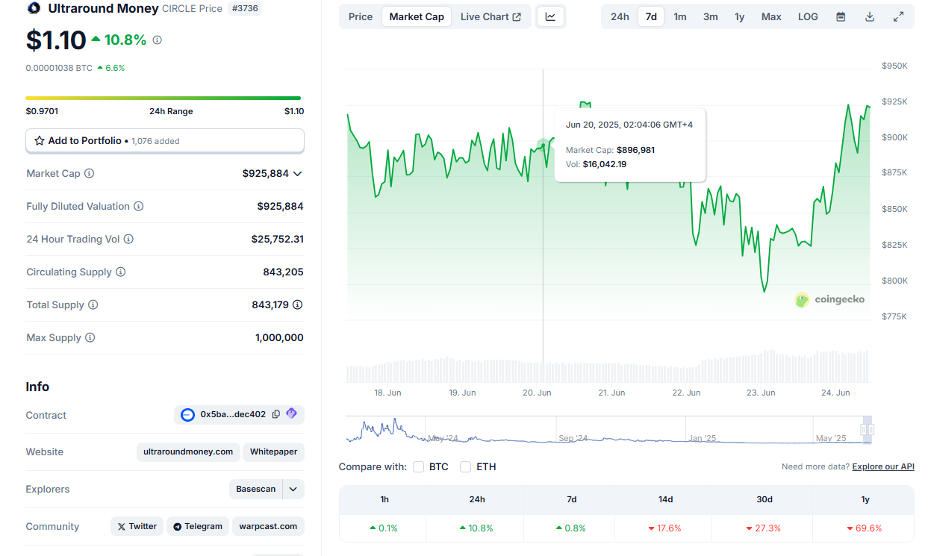Image resolution: width=928 pixels, height=556 pixels.
Task: Click purple wallet icon beside contract
Action: click(x=291, y=413)
